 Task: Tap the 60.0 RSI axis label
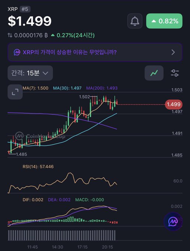tap(178, 181)
